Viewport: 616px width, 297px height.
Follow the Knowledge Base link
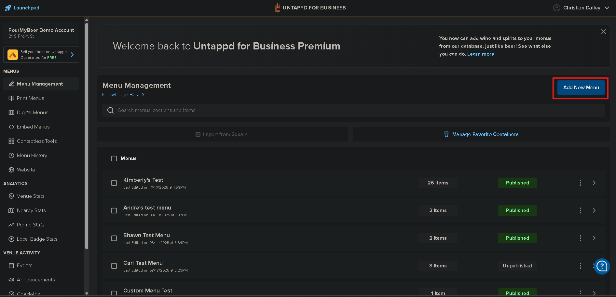[123, 95]
